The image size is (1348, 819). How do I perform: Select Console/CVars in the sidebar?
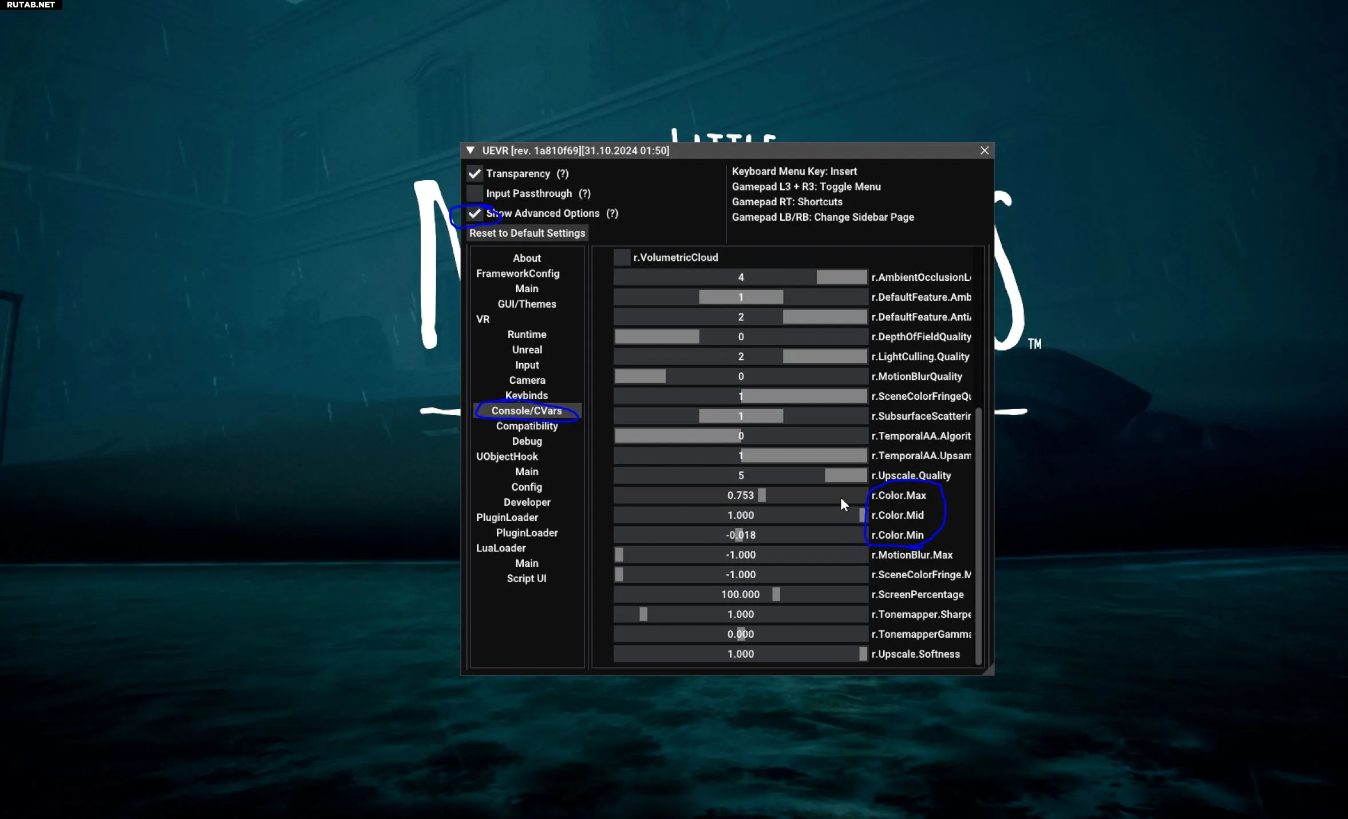tap(527, 411)
